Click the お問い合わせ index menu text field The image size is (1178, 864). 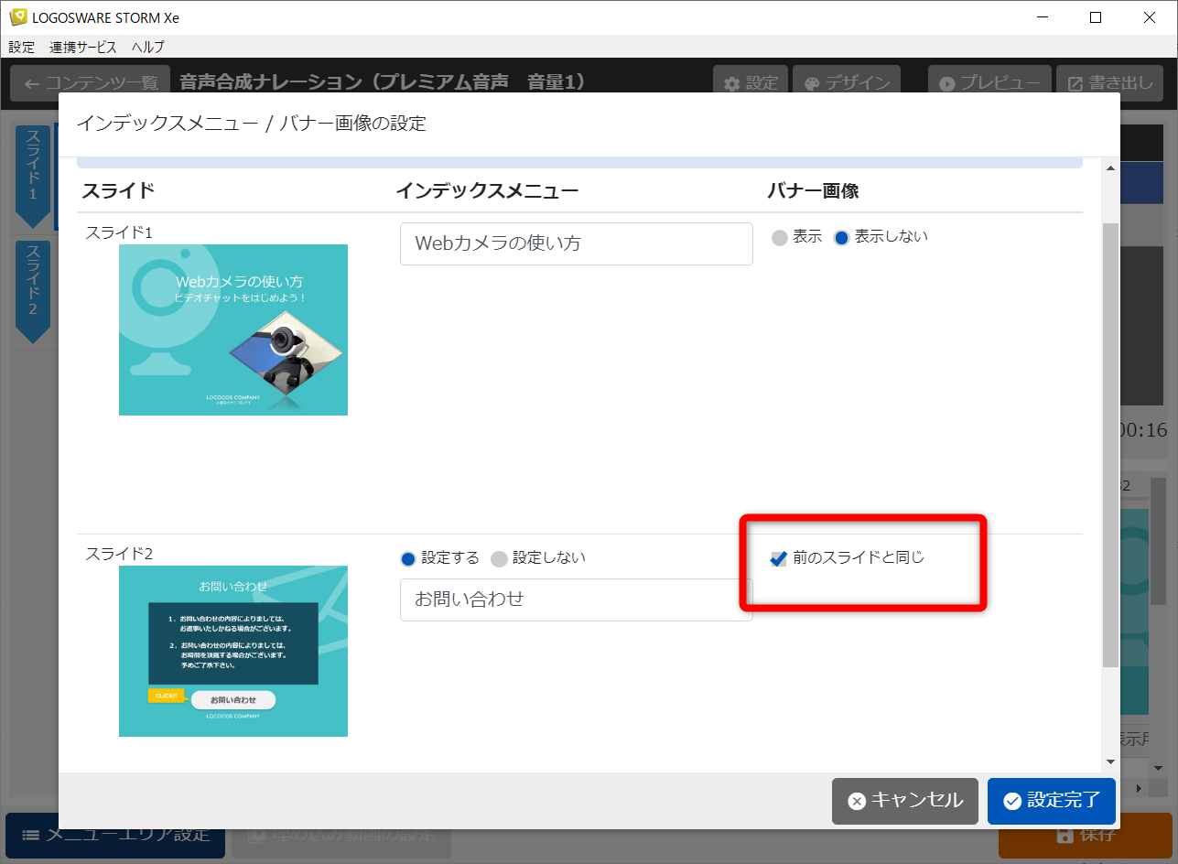coord(576,599)
